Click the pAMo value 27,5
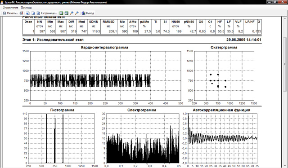Screen dimensions: 288x168 pos(148,31)
